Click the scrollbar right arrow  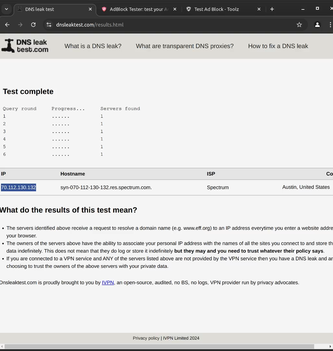click(x=330, y=346)
